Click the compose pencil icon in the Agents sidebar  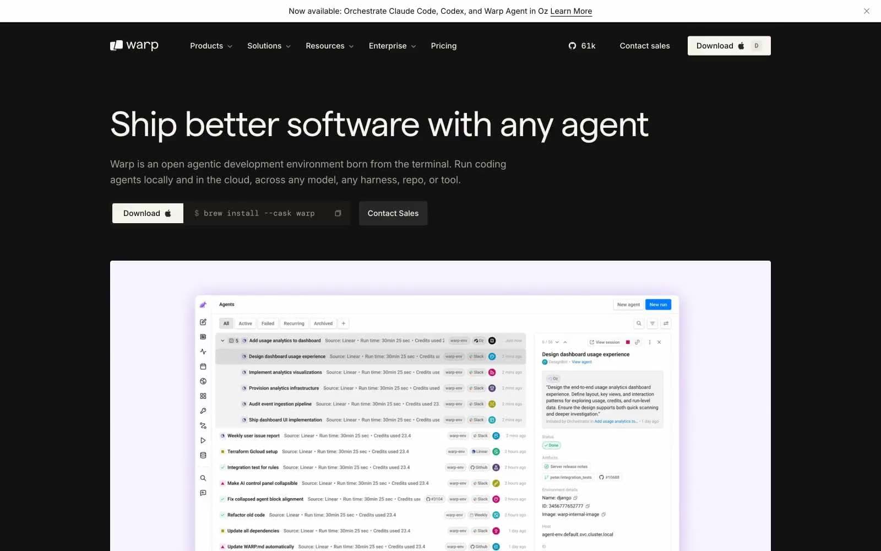[x=203, y=322]
